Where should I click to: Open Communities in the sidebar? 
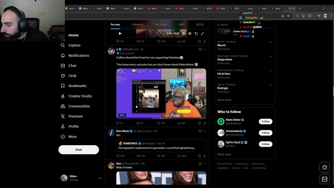[75, 106]
